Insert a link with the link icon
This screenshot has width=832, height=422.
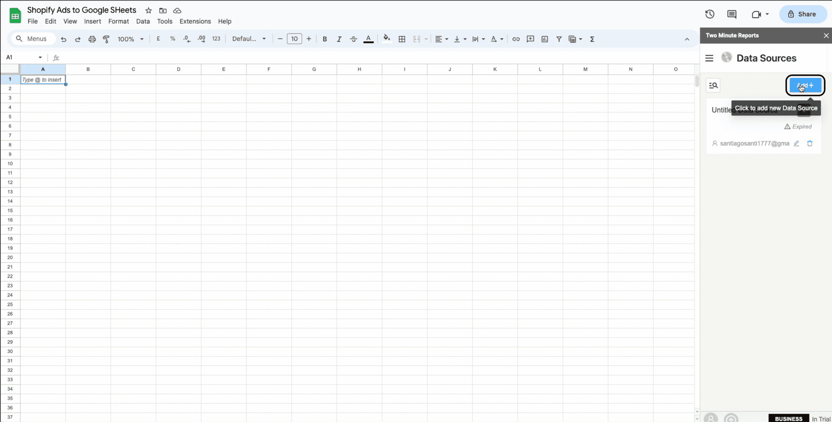[x=516, y=39]
